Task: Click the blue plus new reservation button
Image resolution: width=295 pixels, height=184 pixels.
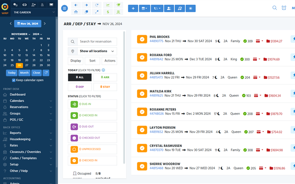Action: click(x=133, y=8)
